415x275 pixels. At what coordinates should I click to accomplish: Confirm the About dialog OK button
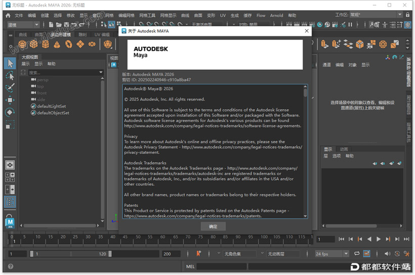point(213,226)
